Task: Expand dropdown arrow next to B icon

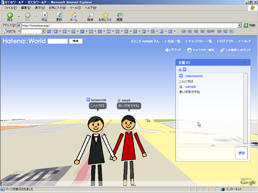Action: click(x=69, y=31)
